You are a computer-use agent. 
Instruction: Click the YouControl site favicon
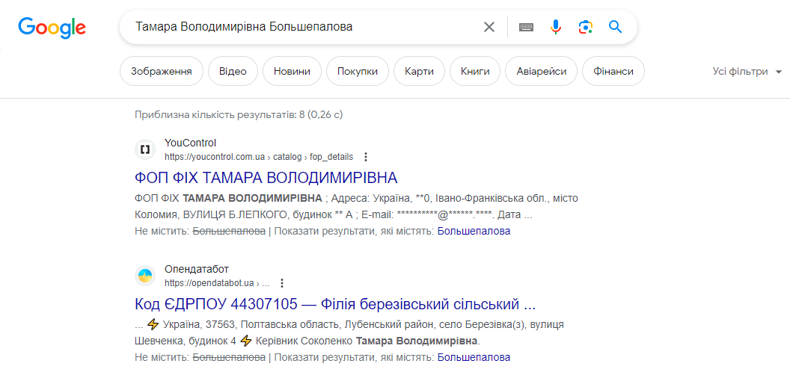145,149
